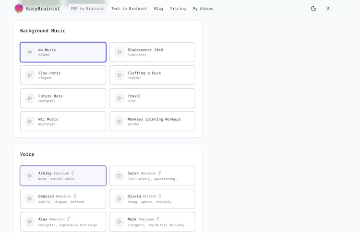
Task: Play Ashley voice sample
Action: pos(30,176)
